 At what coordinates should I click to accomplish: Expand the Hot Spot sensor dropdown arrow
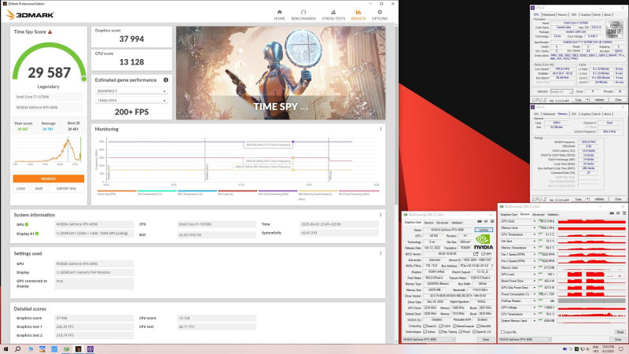point(535,242)
